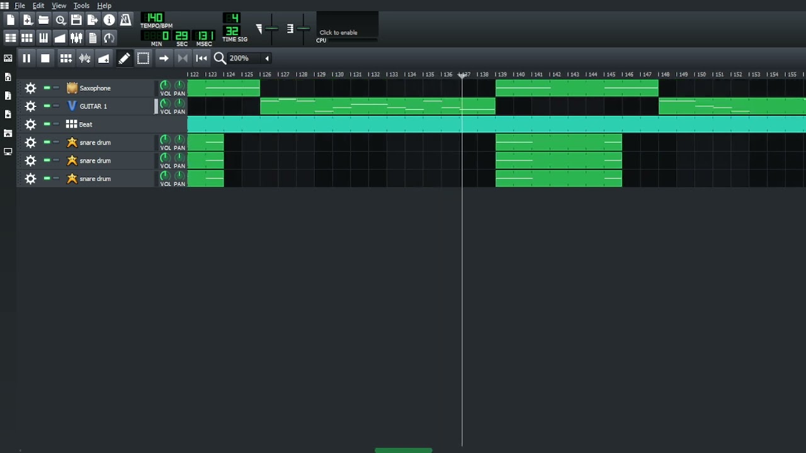
Task: Open the My Computer sidebar icon
Action: tap(8, 152)
